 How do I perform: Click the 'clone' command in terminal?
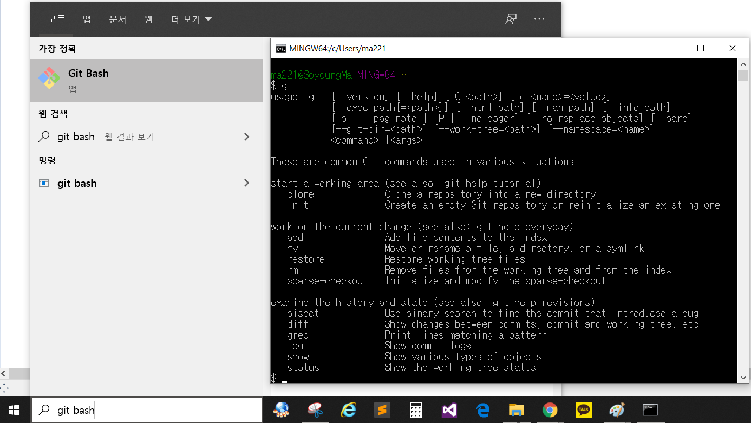(301, 194)
